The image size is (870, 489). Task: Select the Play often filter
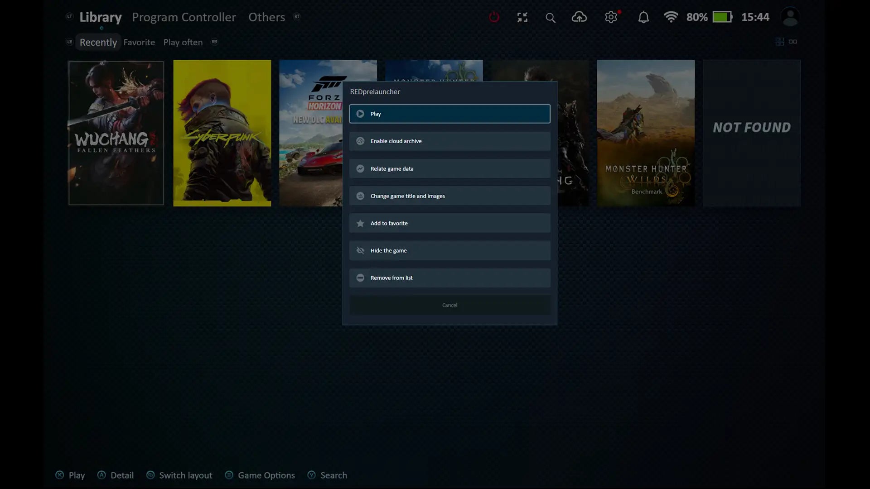click(183, 42)
